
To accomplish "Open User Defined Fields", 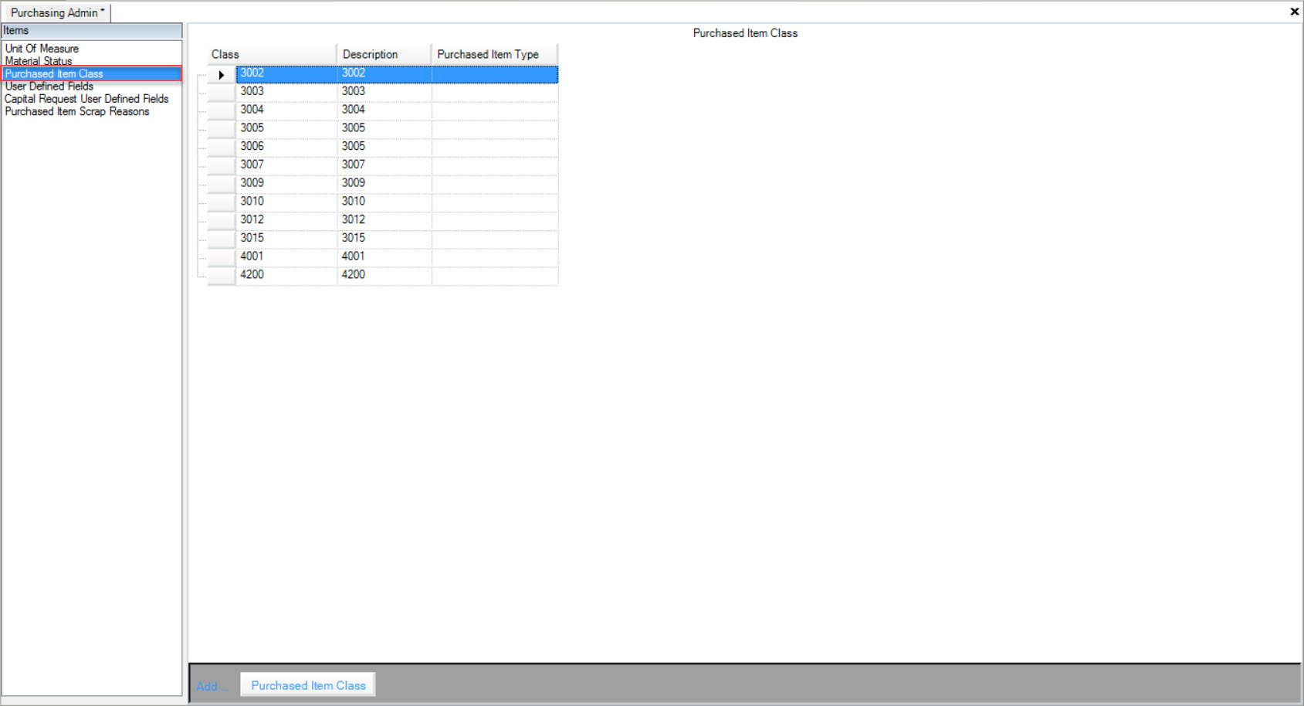I will coord(49,87).
